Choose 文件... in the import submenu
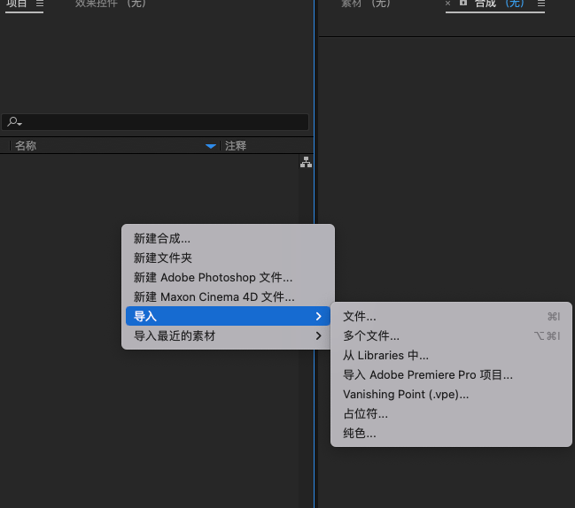The image size is (575, 508). click(451, 316)
